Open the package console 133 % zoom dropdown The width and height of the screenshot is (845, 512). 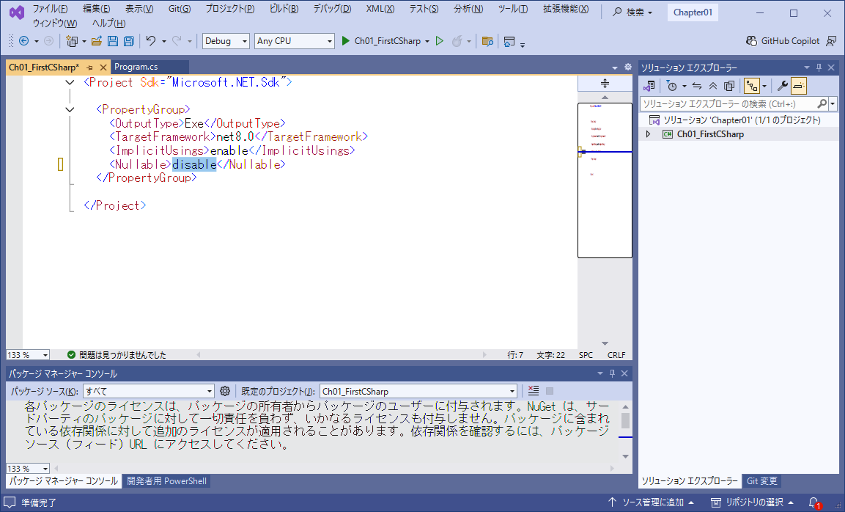click(28, 469)
